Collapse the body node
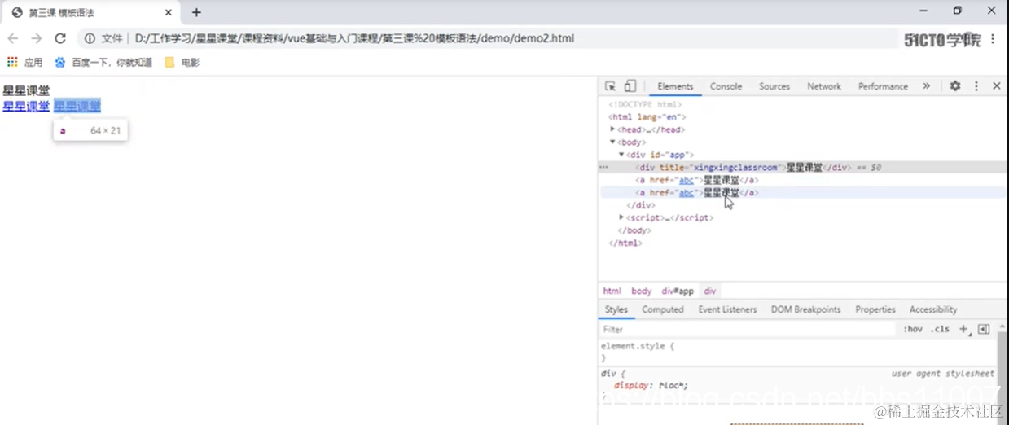Image resolution: width=1009 pixels, height=425 pixels. [612, 142]
